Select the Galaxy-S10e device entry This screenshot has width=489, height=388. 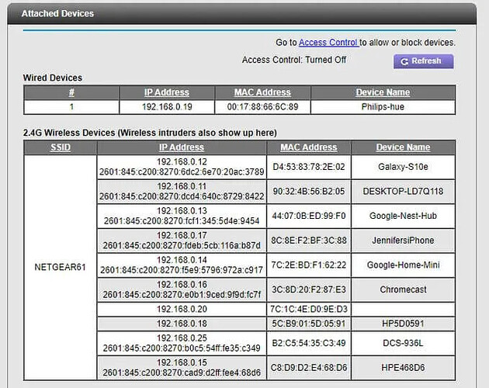(x=403, y=167)
